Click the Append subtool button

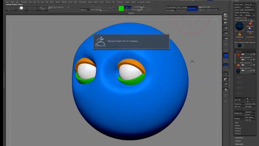(x=250, y=112)
